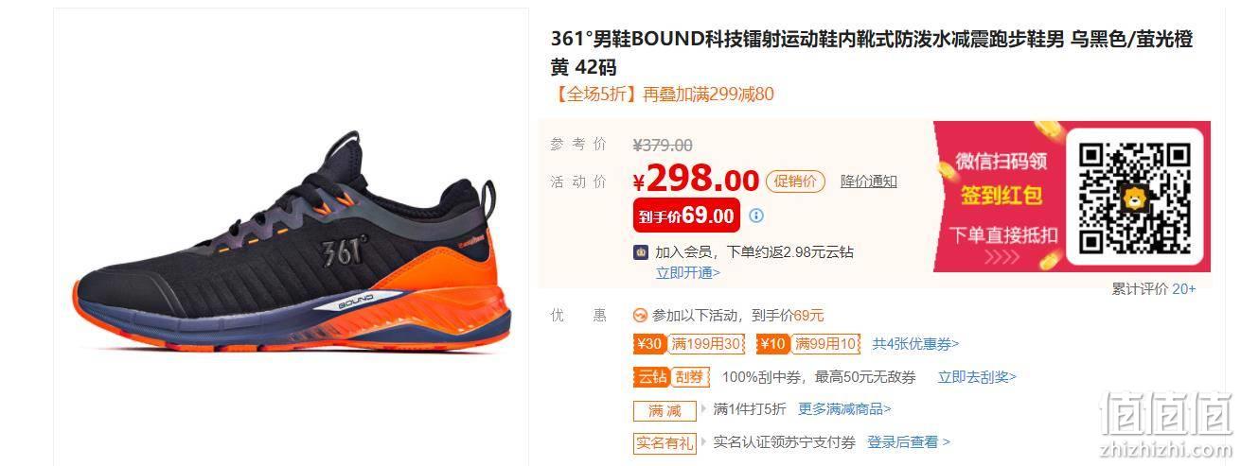This screenshot has height=466, width=1241.
Task: Click the blue info icon beside 到手价69.00
Action: pyautogui.click(x=755, y=216)
